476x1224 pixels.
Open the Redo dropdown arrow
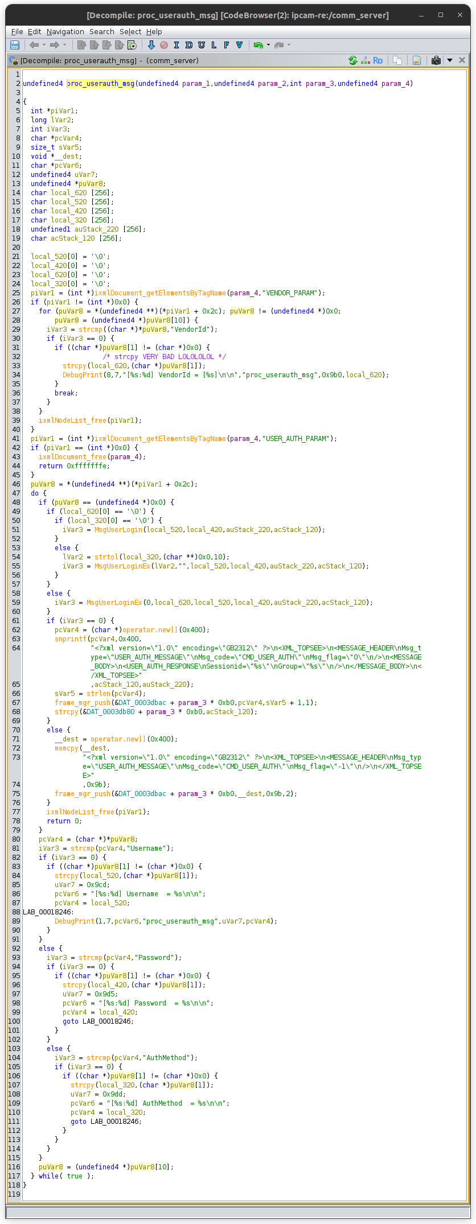pyautogui.click(x=289, y=45)
